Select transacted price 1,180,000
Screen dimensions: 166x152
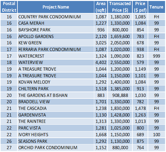[120, 17]
